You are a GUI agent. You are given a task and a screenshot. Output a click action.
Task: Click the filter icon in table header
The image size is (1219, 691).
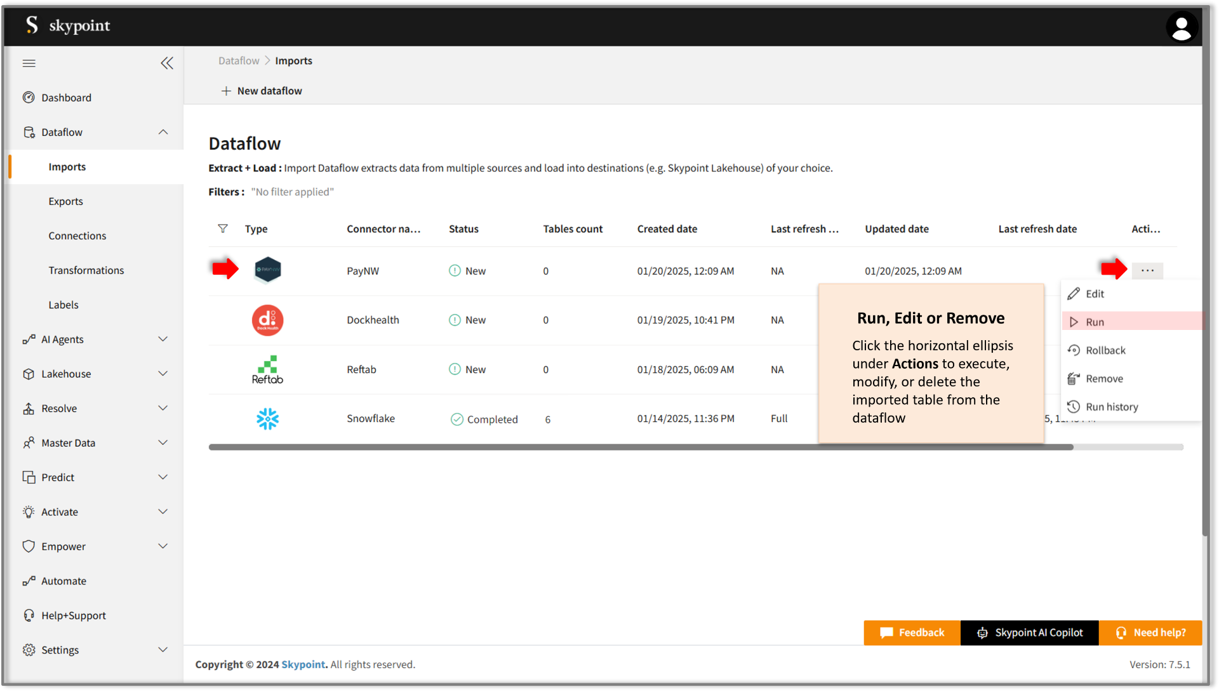coord(222,228)
